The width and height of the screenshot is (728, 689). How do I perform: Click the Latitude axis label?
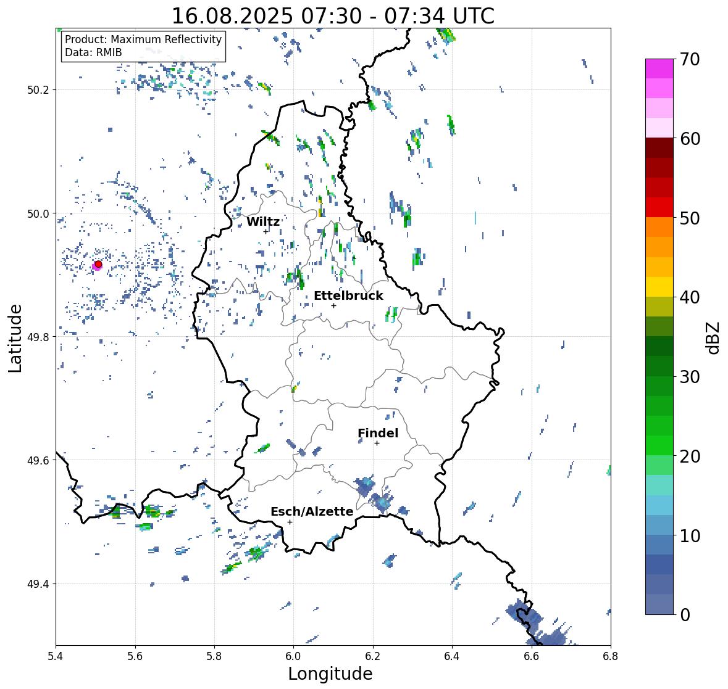point(15,338)
